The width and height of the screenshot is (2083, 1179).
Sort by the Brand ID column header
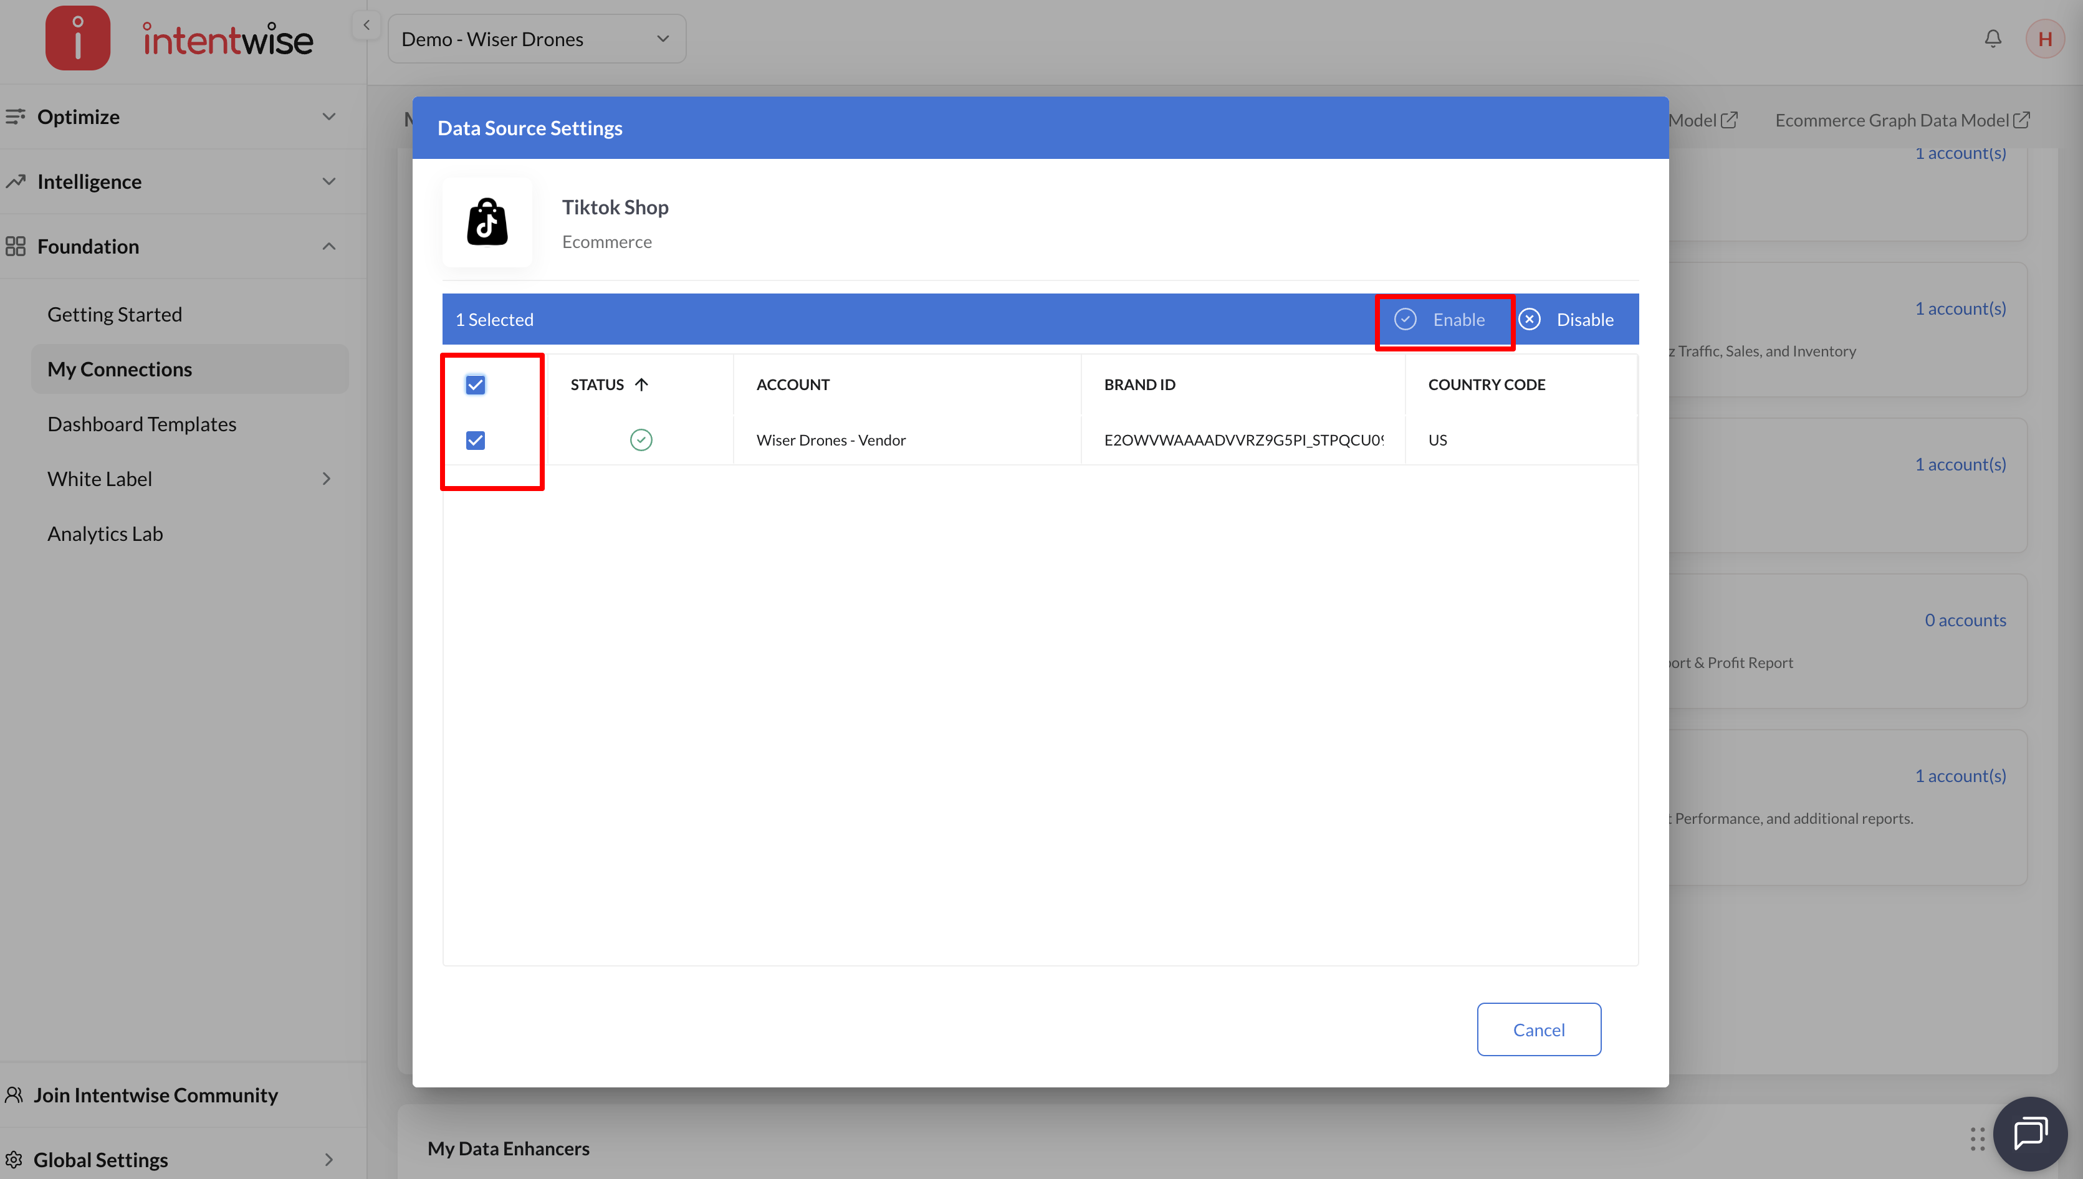click(x=1139, y=384)
